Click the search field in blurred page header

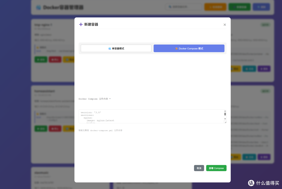[x=184, y=7]
